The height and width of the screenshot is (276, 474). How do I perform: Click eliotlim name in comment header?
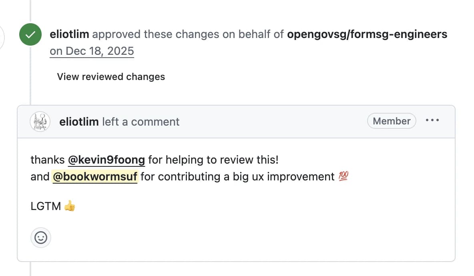pos(78,121)
